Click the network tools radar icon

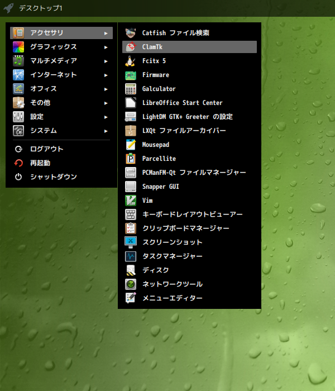tap(131, 284)
